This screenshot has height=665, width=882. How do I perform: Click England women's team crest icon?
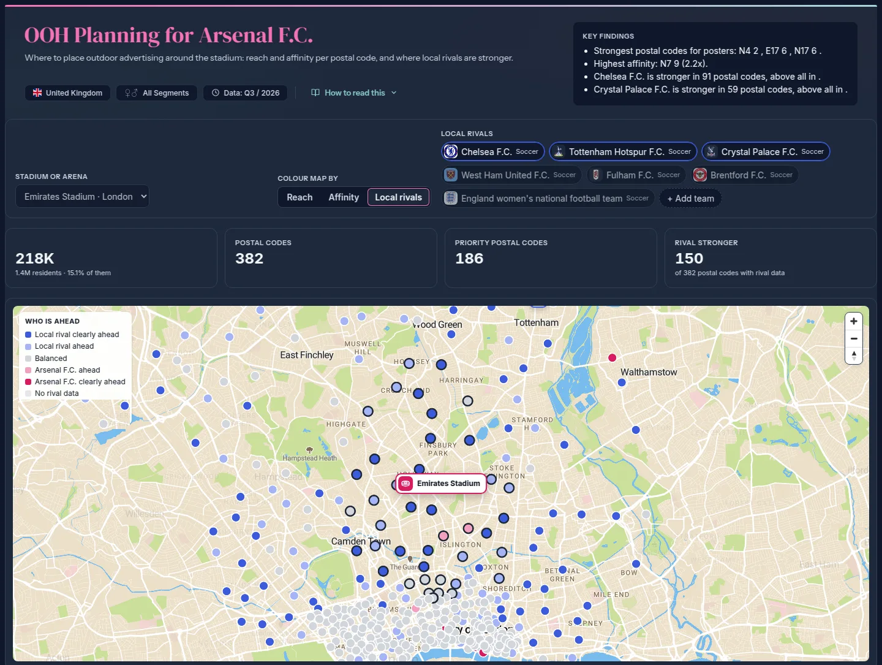tap(451, 198)
